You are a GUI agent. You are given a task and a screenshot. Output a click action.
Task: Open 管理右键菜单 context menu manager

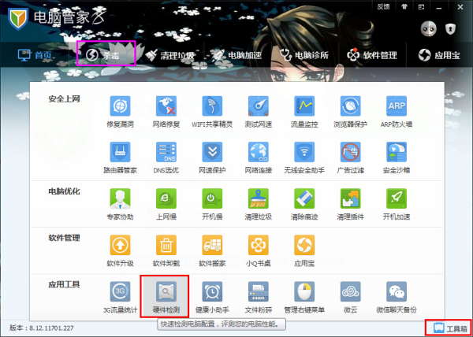click(x=304, y=297)
